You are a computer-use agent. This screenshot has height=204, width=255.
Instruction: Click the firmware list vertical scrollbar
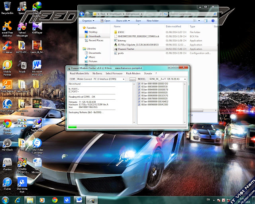(x=184, y=103)
